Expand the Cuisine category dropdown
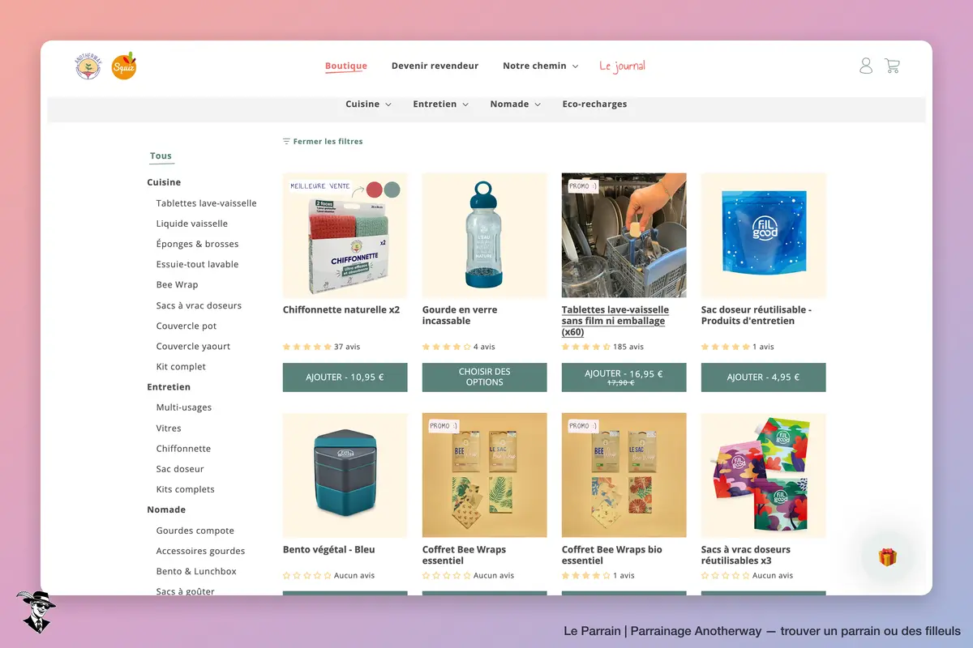 368,104
